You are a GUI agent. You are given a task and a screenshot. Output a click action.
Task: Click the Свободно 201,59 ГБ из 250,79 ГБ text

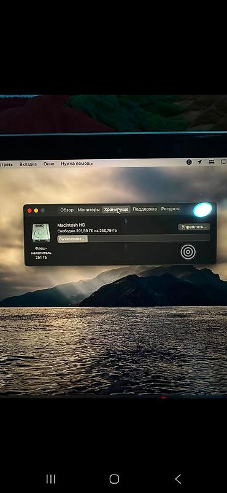87,231
